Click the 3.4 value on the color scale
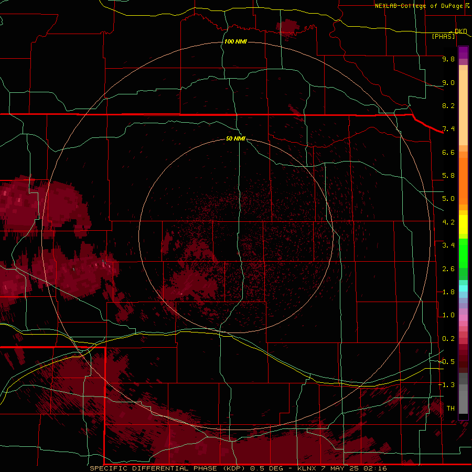 click(x=448, y=245)
